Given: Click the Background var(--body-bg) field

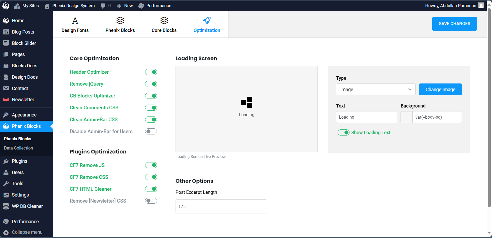Looking at the screenshot, I should [x=437, y=117].
